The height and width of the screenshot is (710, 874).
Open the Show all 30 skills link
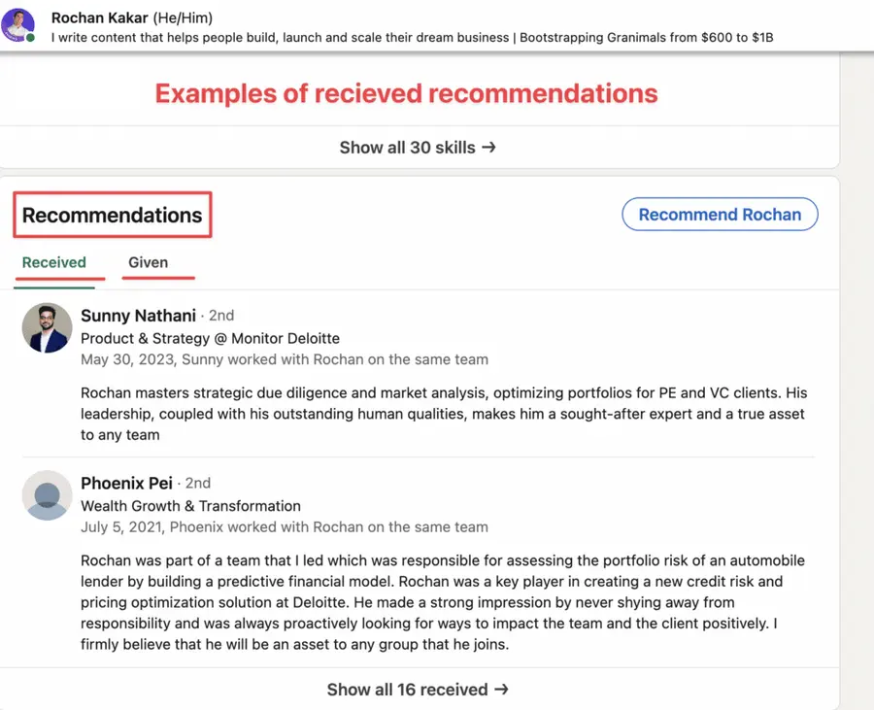tap(408, 147)
